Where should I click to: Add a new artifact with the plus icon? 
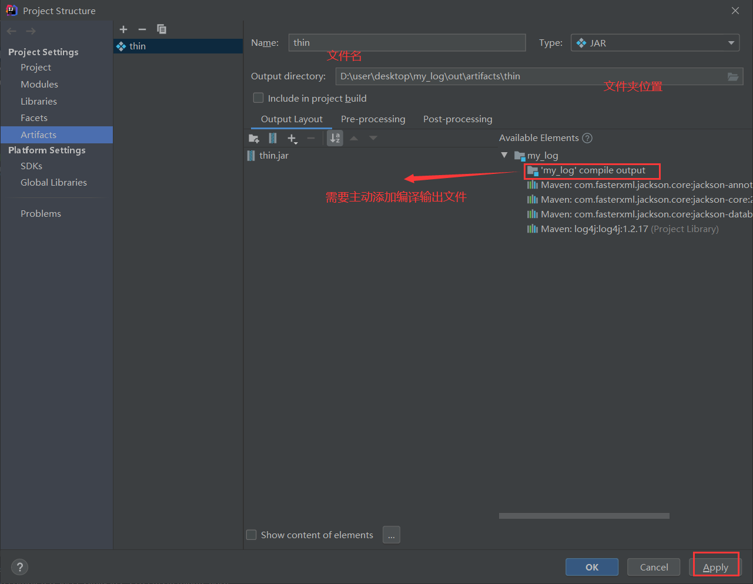click(123, 29)
